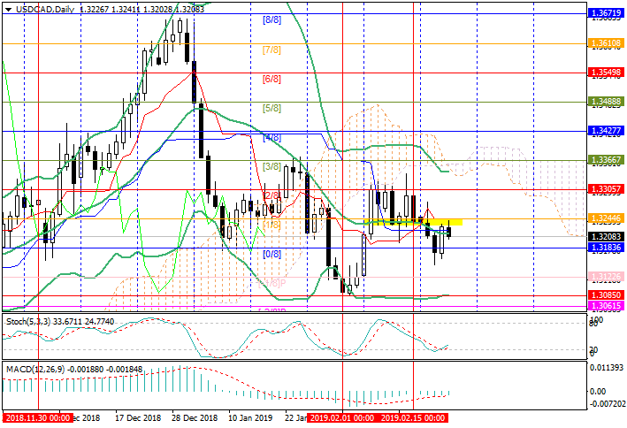
Task: Select the 2018.11.30 00:00 date marker
Action: [37, 417]
